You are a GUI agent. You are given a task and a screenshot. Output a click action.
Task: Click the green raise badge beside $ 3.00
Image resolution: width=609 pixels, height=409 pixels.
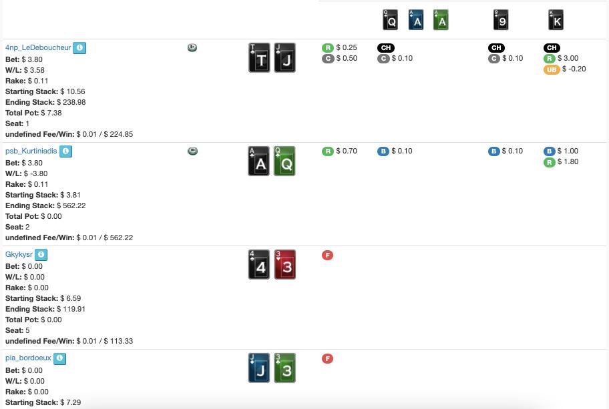coord(551,59)
